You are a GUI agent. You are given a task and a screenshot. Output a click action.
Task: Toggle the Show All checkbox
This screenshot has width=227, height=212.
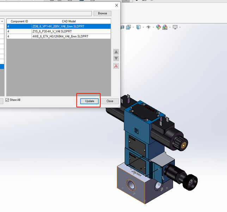(x=7, y=100)
